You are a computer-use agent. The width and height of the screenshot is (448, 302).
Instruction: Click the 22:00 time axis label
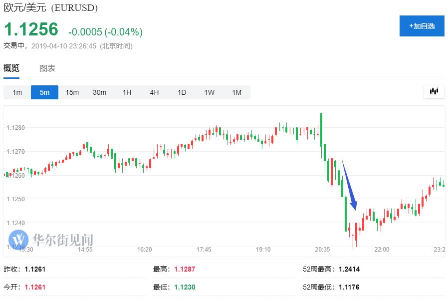[382, 249]
